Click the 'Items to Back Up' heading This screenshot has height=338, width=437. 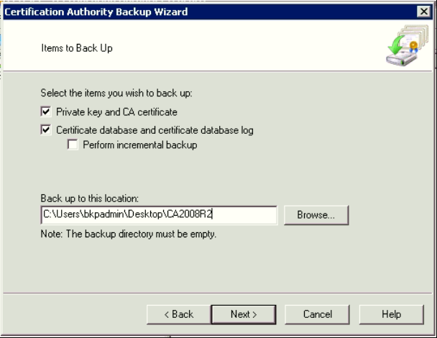point(77,48)
